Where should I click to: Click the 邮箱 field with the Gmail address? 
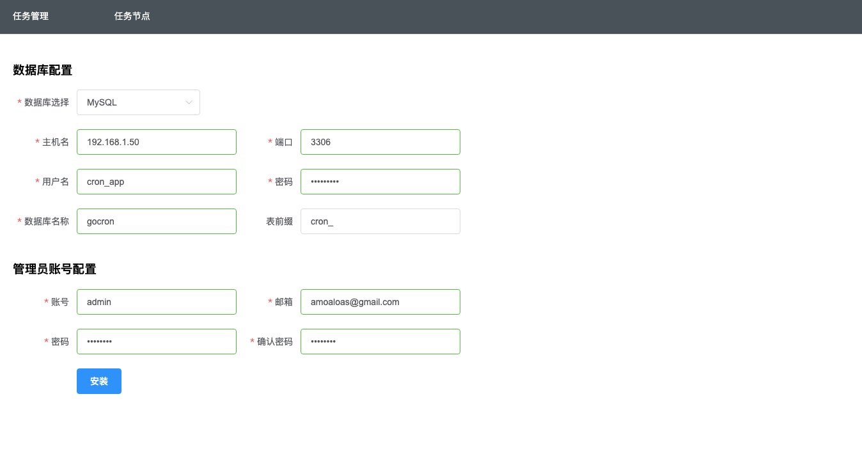(380, 302)
